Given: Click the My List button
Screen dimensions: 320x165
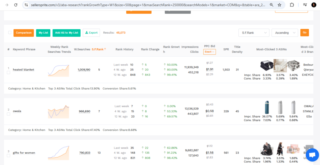Looking at the screenshot, I should [x=43, y=33].
